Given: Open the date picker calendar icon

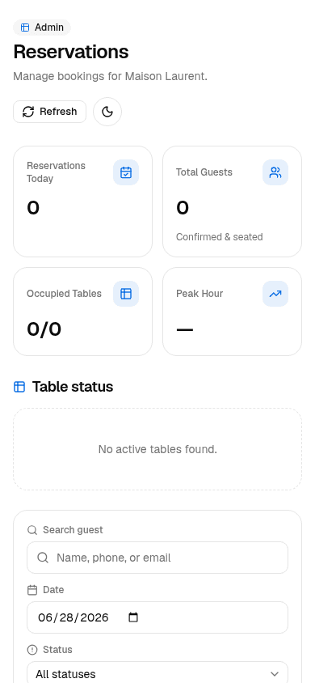Looking at the screenshot, I should 133,617.
